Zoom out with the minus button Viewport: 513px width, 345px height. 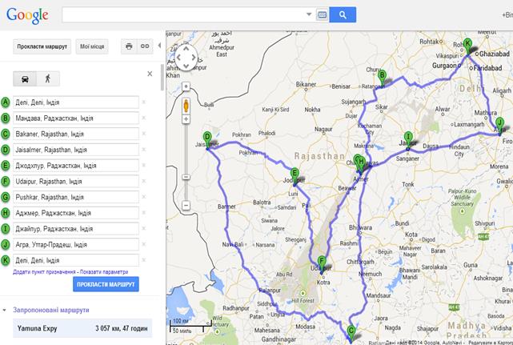pos(186,206)
